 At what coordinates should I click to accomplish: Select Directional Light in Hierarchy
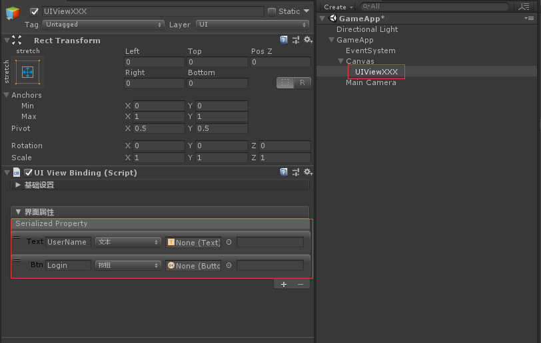367,30
